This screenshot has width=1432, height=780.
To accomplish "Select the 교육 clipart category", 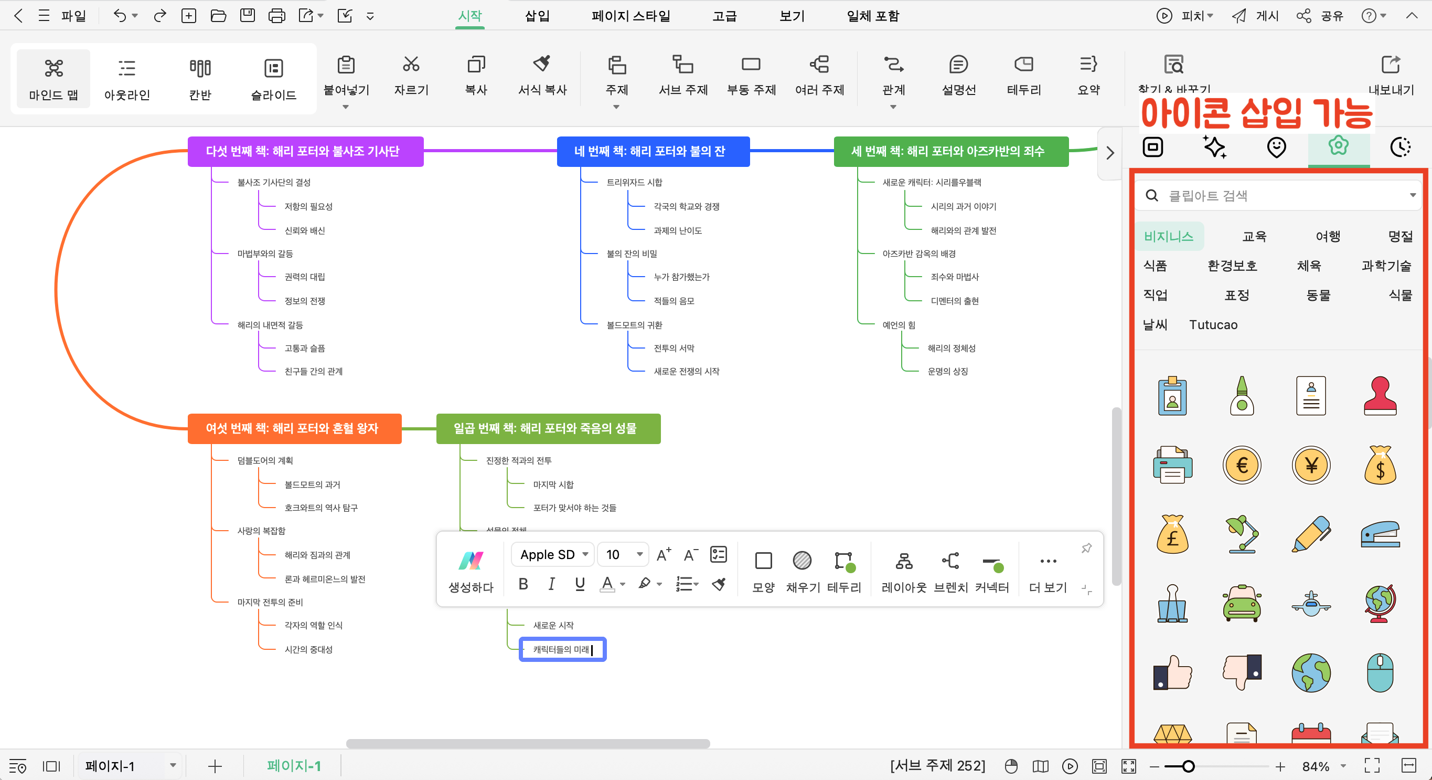I will coord(1254,236).
